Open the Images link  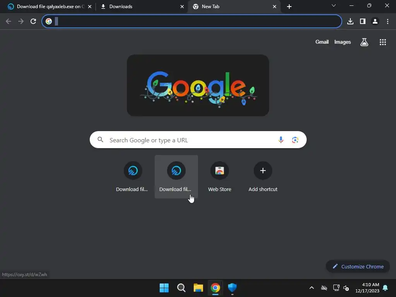343,42
